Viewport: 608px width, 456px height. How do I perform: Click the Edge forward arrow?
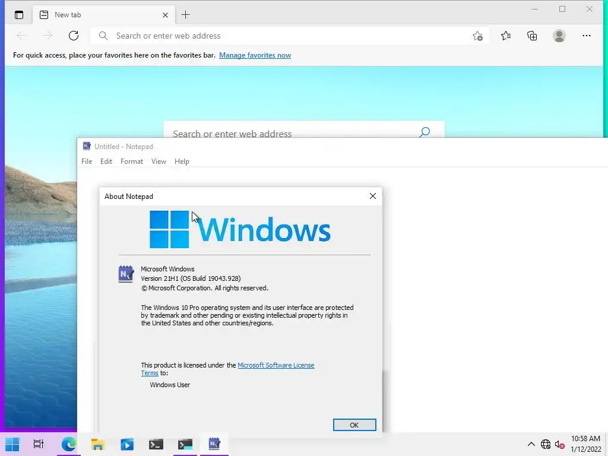coord(47,36)
